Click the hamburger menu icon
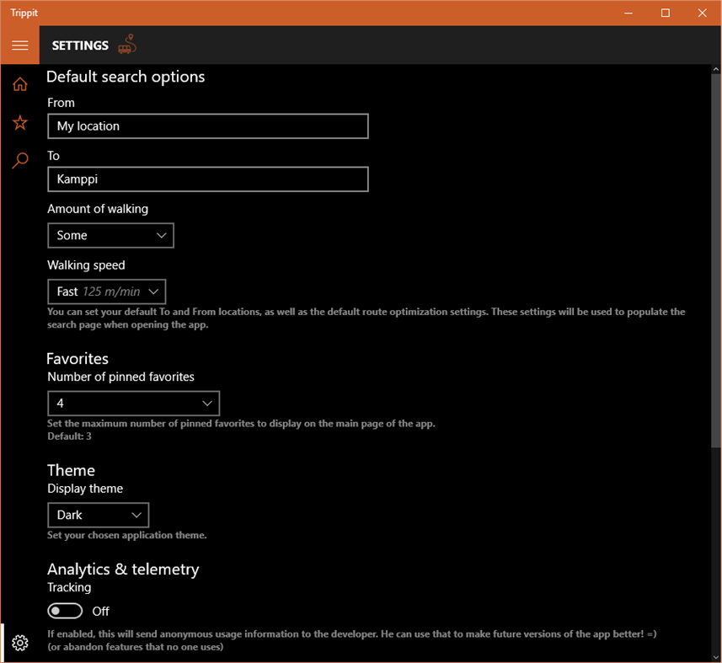This screenshot has height=663, width=722. (19, 45)
